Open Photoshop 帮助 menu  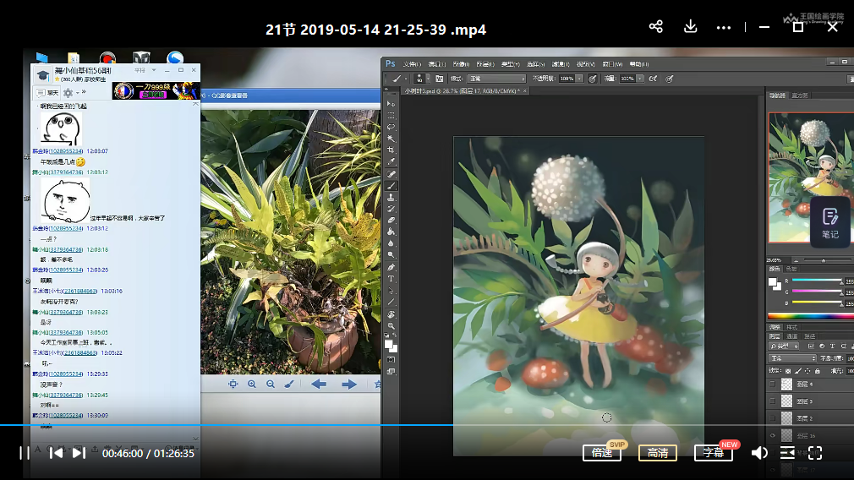639,64
